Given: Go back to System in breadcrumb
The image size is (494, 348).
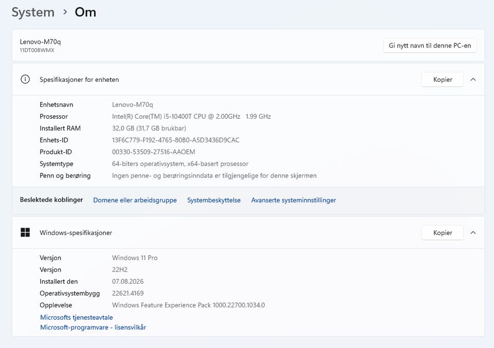Looking at the screenshot, I should click(x=33, y=12).
